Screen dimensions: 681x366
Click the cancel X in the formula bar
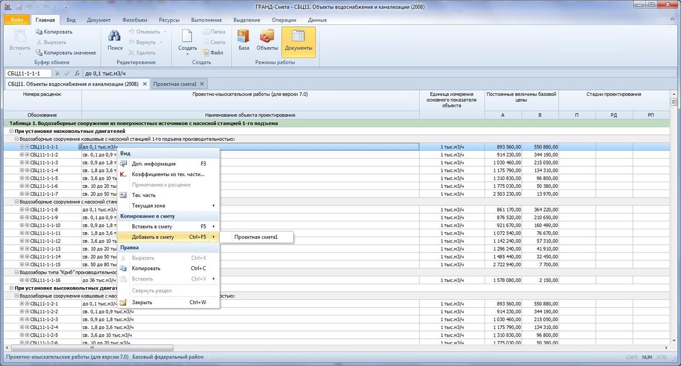57,73
